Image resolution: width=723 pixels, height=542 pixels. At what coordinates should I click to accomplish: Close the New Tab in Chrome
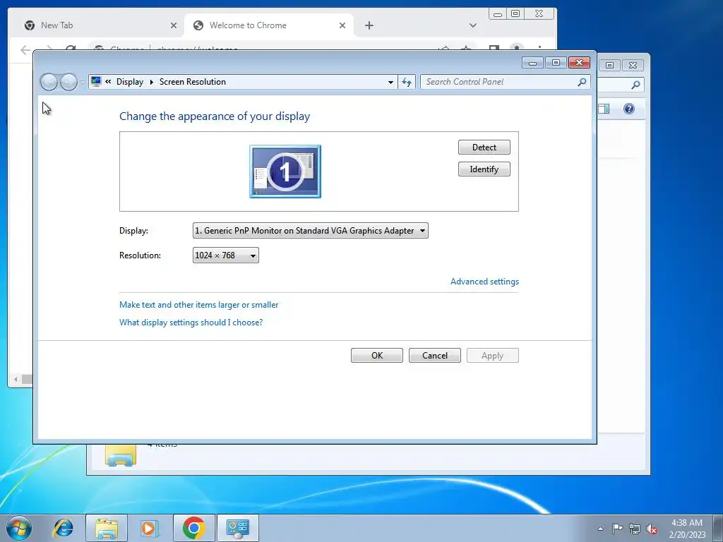click(x=174, y=25)
